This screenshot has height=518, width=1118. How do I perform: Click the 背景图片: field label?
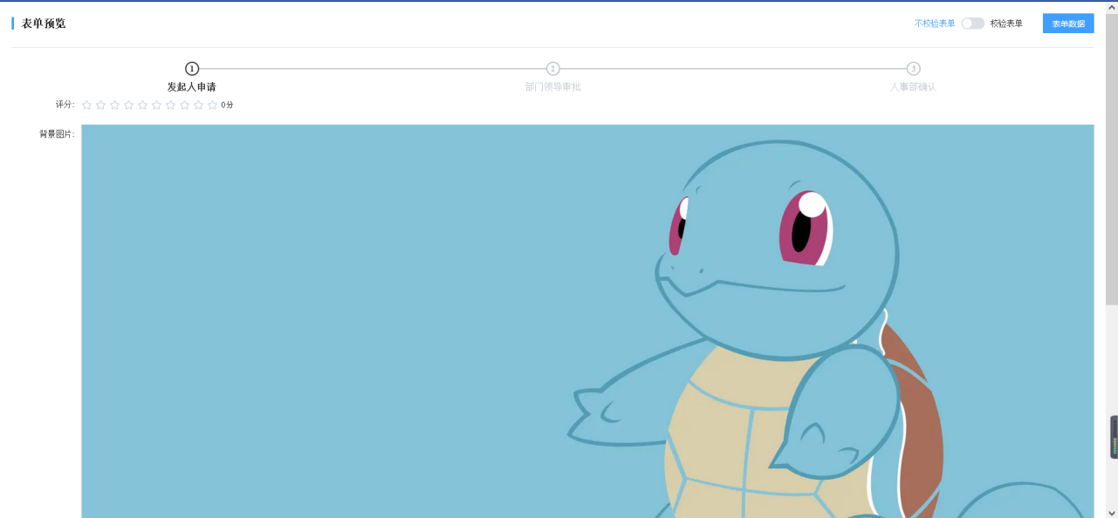click(57, 134)
